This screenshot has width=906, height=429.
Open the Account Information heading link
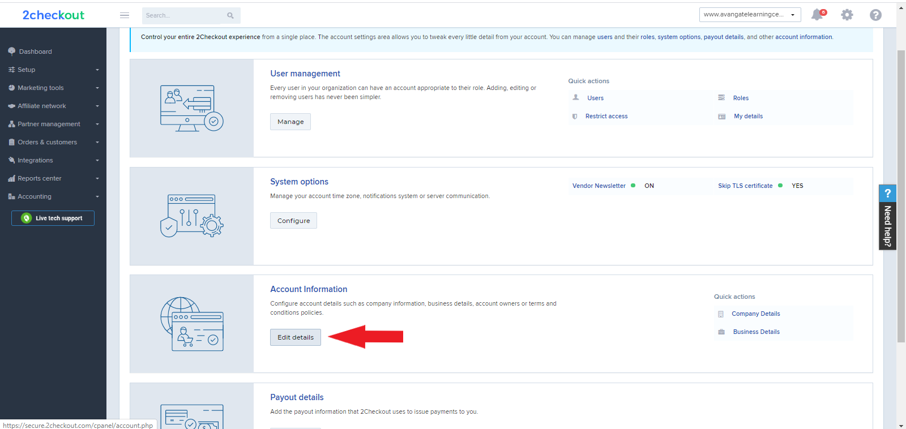pyautogui.click(x=309, y=289)
